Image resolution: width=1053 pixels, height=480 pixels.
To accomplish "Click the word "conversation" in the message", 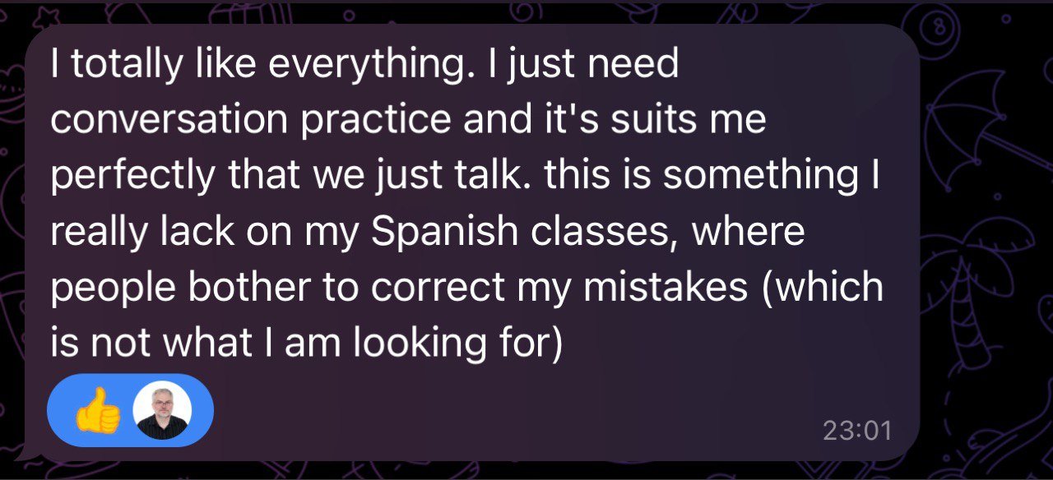I will click(x=169, y=120).
